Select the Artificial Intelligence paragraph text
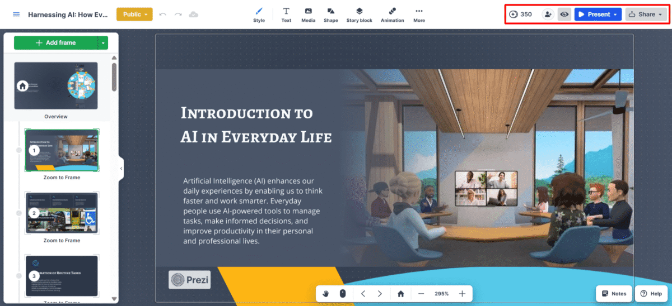 [x=253, y=211]
